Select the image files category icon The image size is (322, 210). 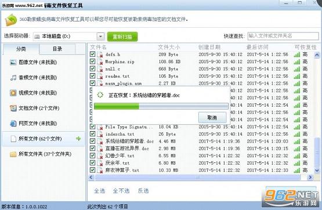point(13,62)
